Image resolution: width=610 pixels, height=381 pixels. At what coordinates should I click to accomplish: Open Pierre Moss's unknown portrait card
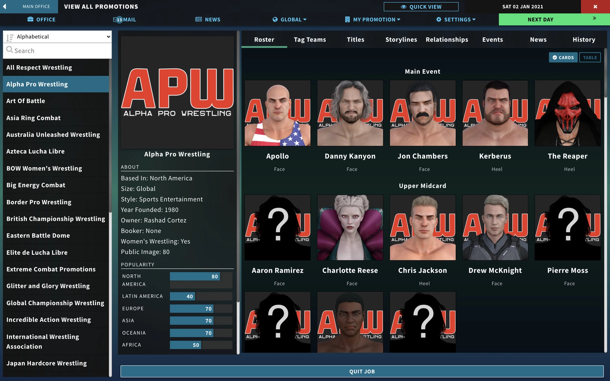[x=568, y=228]
